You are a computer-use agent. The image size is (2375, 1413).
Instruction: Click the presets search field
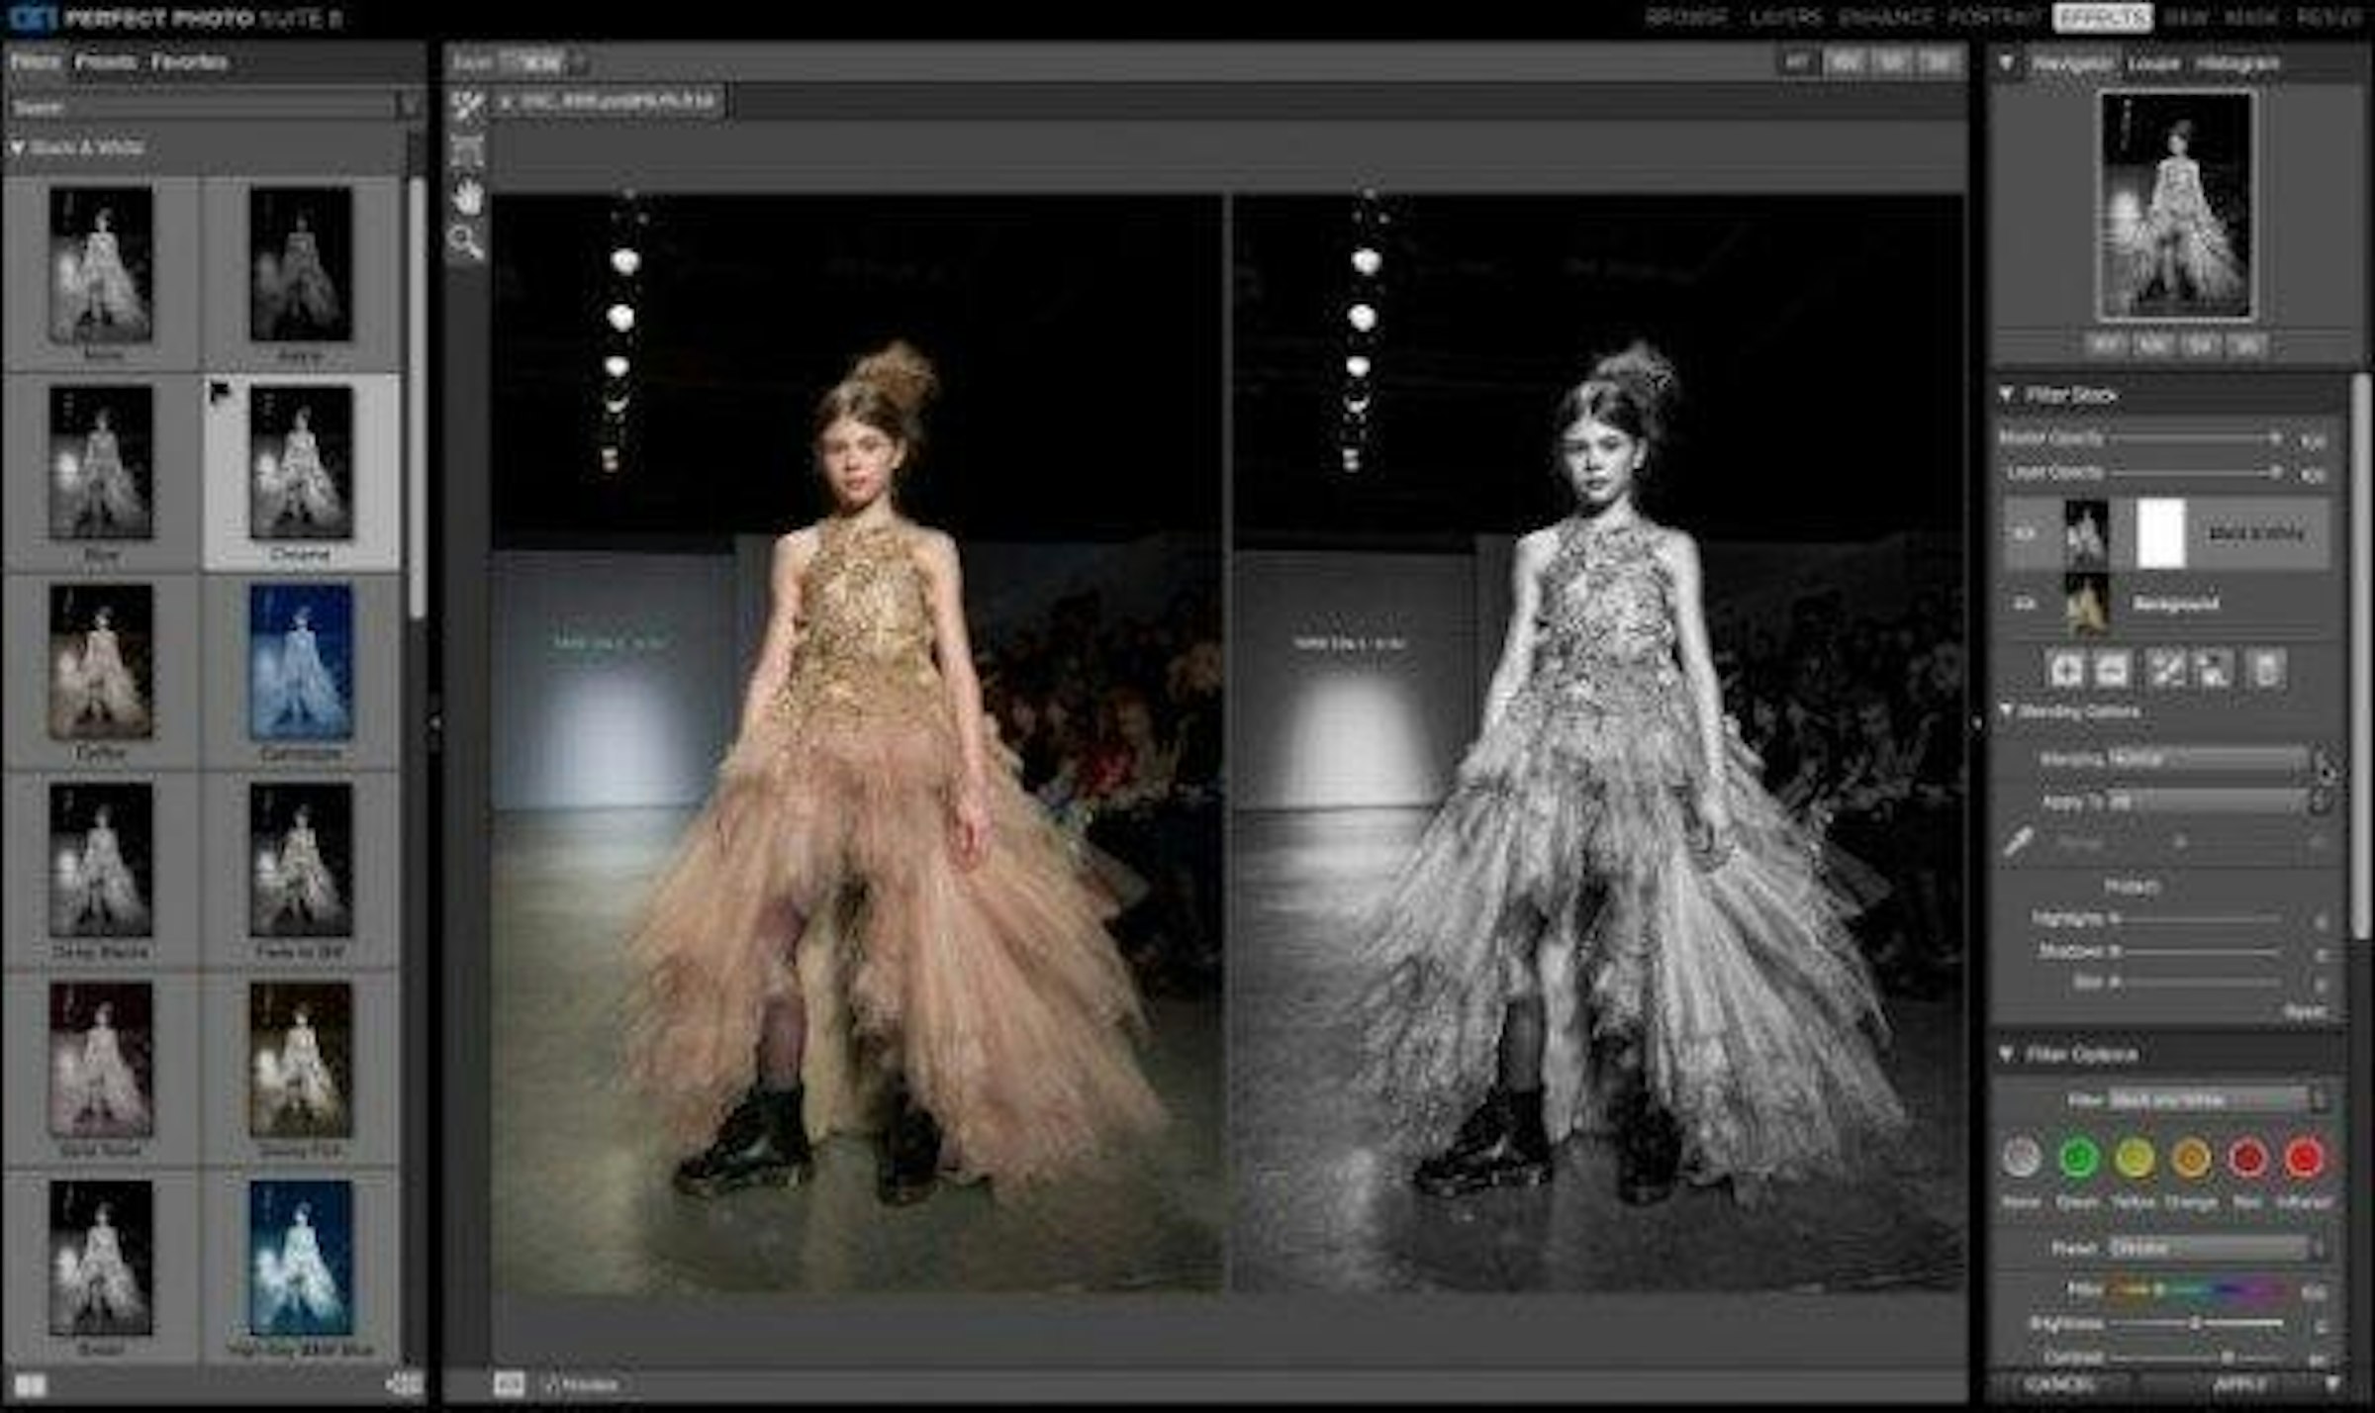point(202,106)
